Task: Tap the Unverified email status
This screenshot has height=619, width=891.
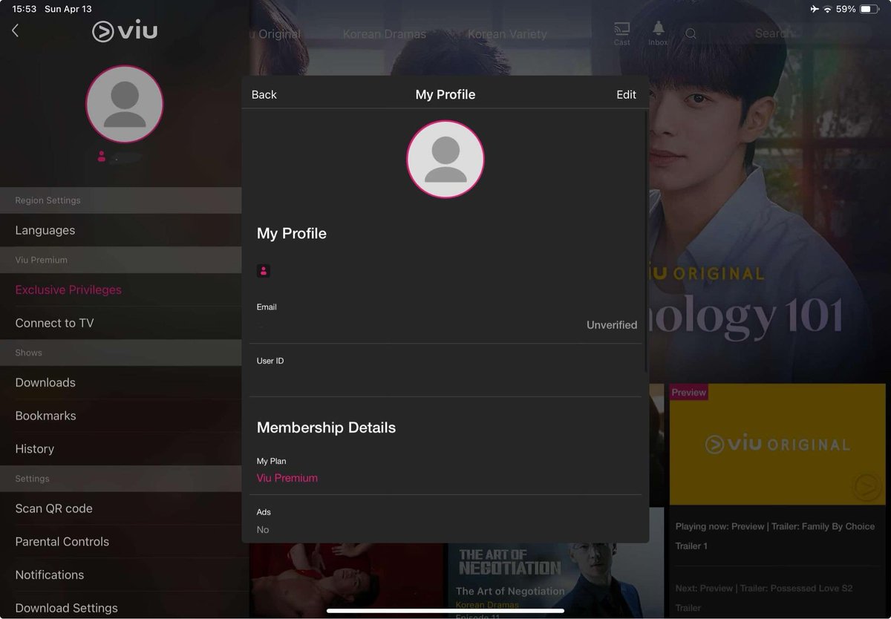Action: click(612, 324)
